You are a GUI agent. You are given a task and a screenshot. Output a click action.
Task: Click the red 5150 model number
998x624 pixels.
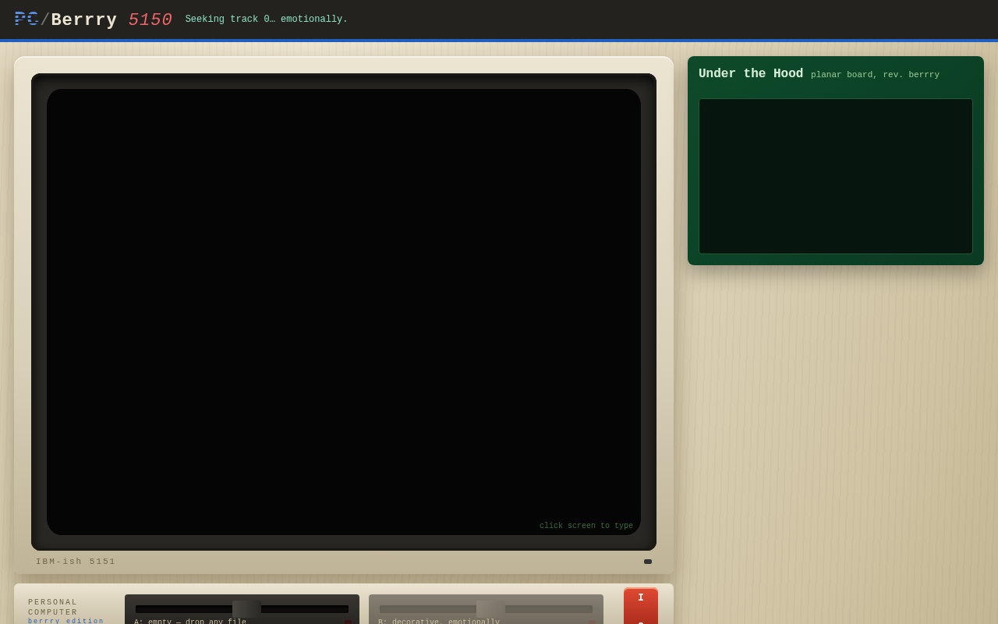coord(150,20)
